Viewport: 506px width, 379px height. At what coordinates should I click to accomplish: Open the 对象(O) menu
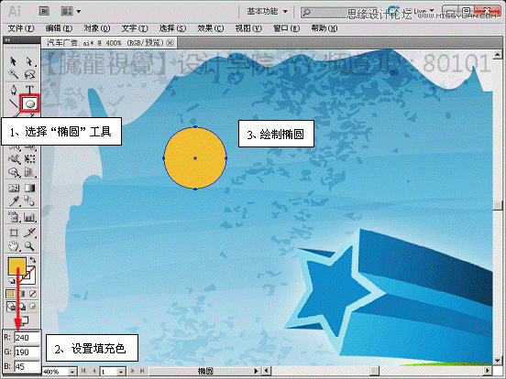[x=97, y=28]
